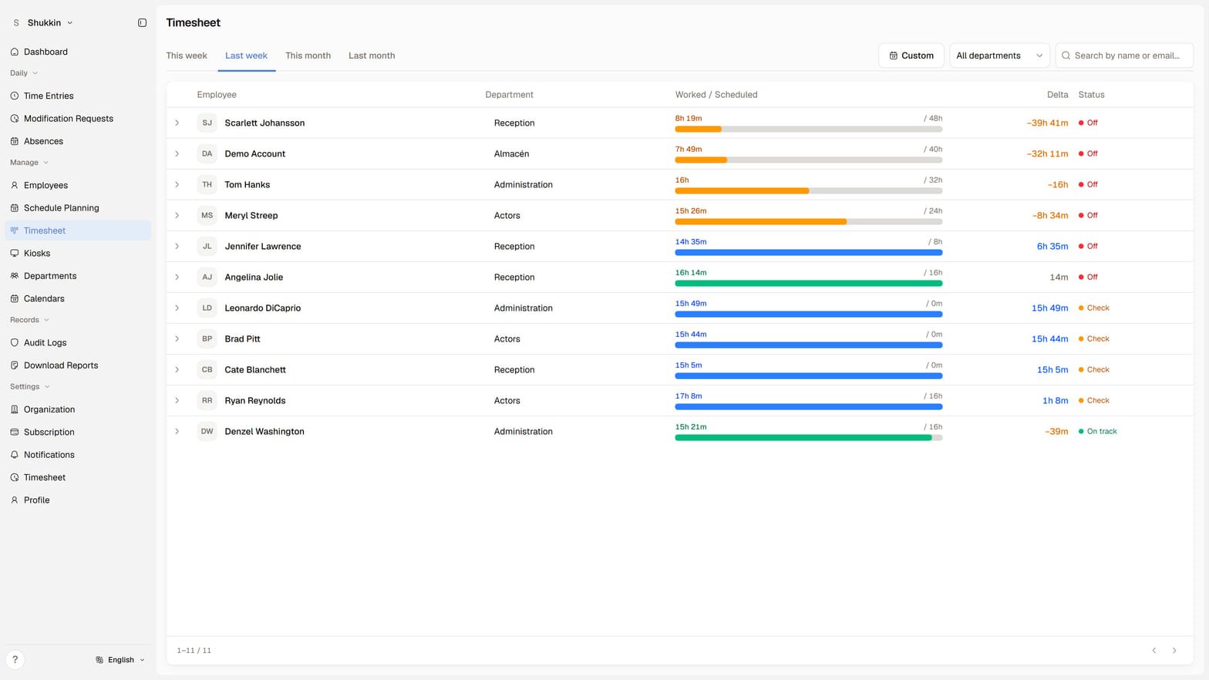Open Modification Requests icon
Viewport: 1209px width, 680px height.
point(15,119)
